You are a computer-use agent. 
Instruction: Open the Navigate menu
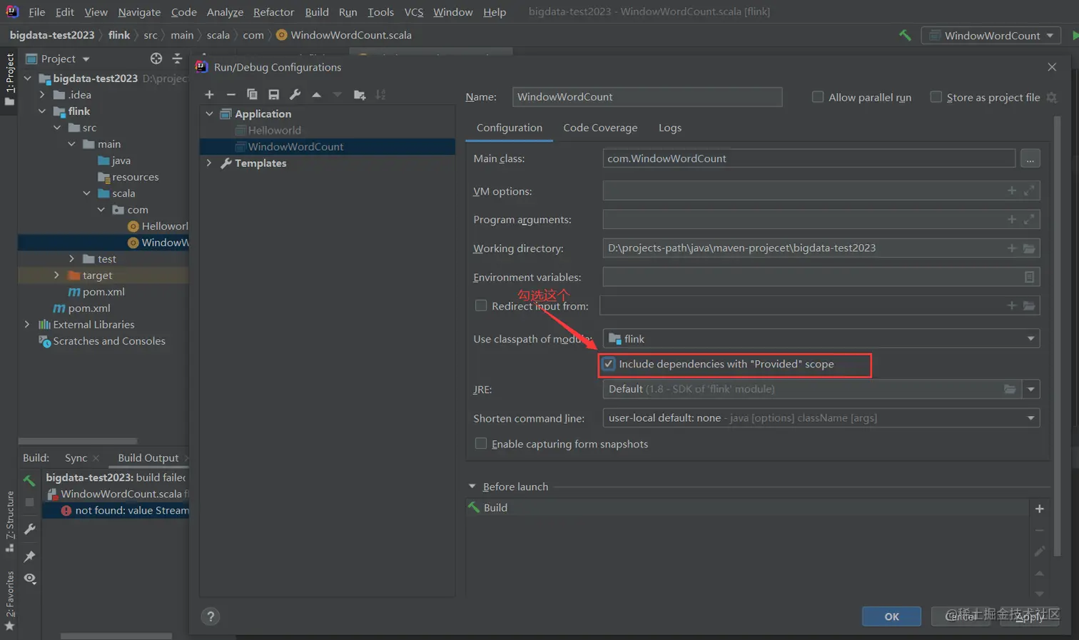tap(139, 12)
